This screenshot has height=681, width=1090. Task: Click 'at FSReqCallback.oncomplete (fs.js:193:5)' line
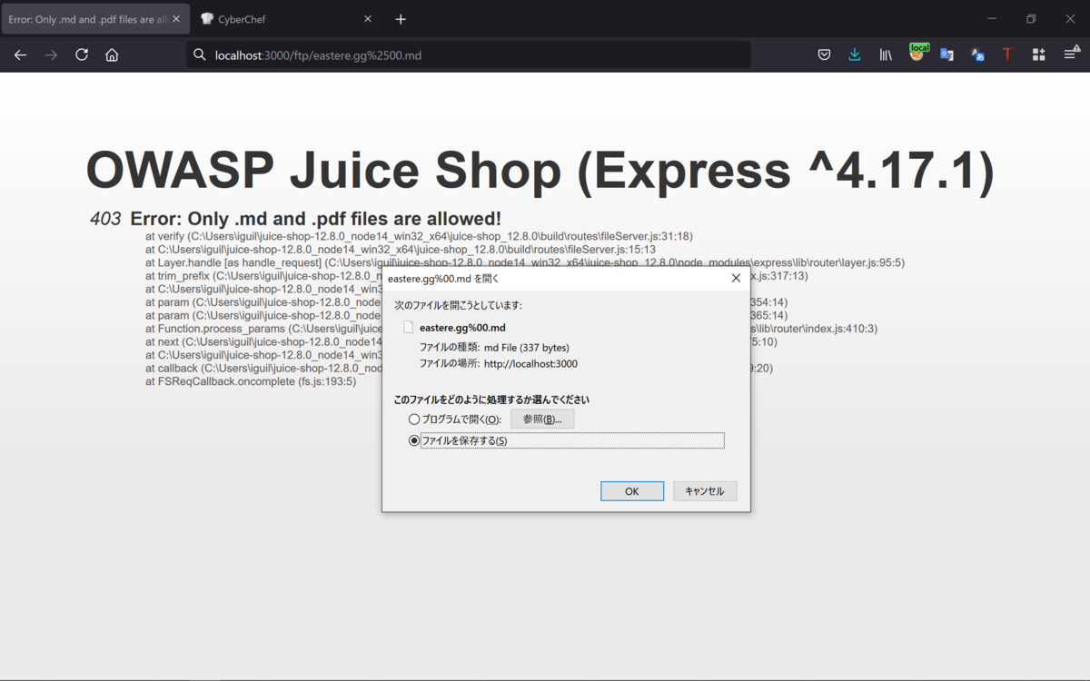251,381
